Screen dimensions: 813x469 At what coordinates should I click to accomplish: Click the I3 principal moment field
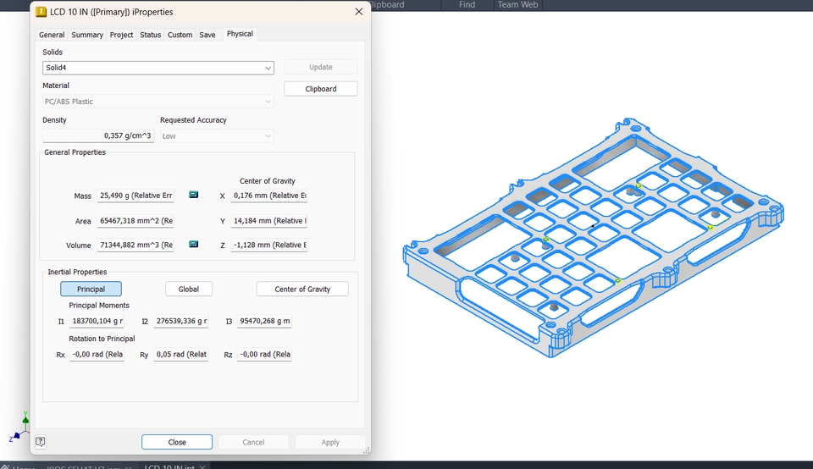pyautogui.click(x=264, y=321)
